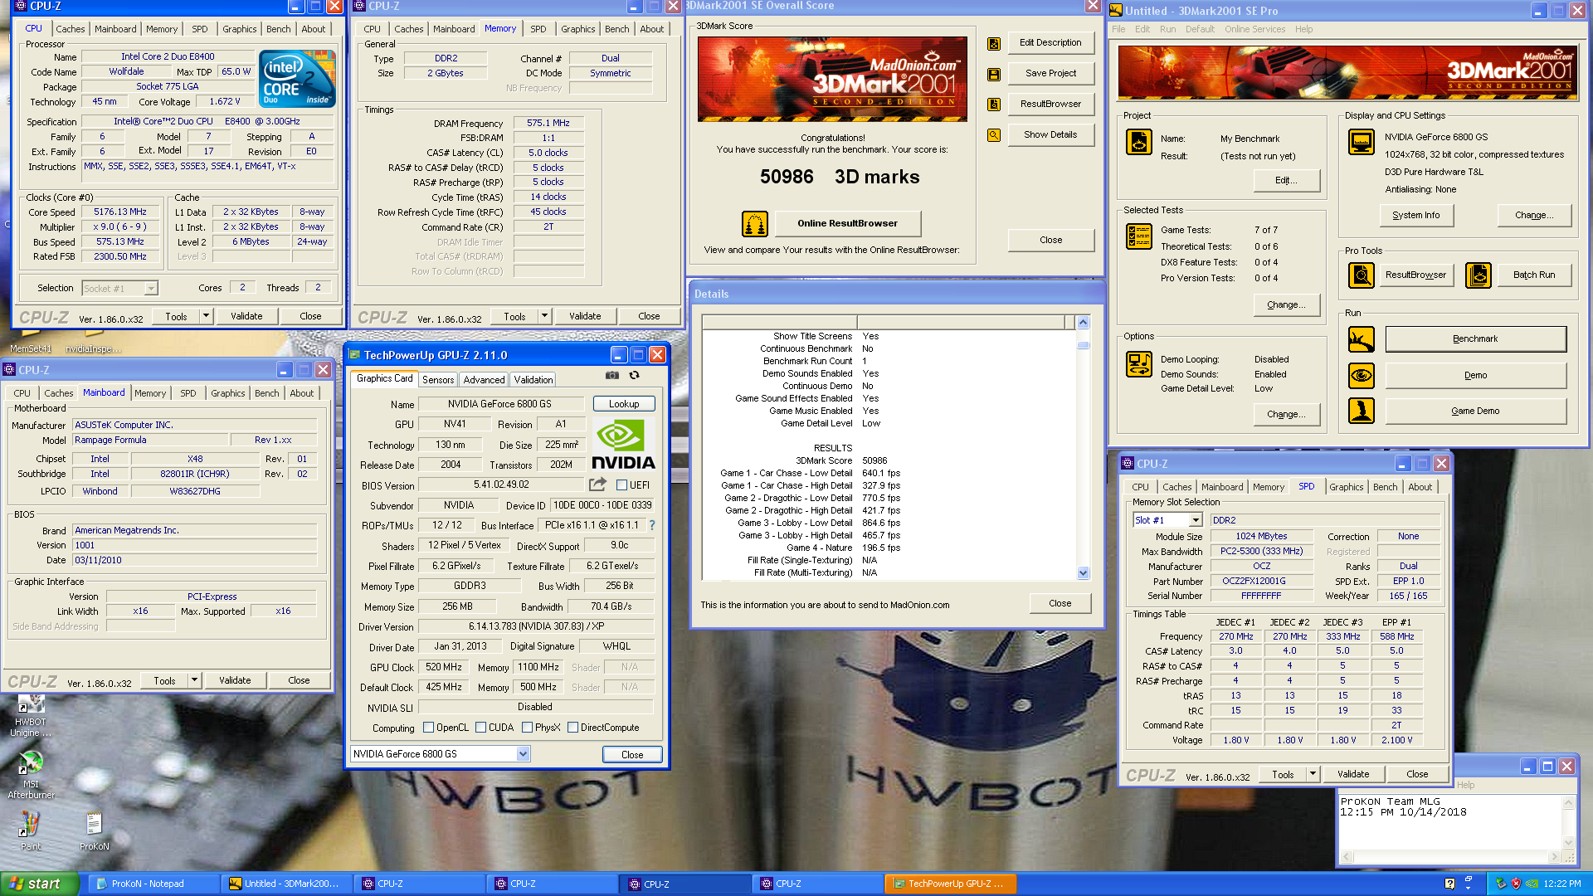
Task: Toggle the CUDA checkbox
Action: [480, 728]
